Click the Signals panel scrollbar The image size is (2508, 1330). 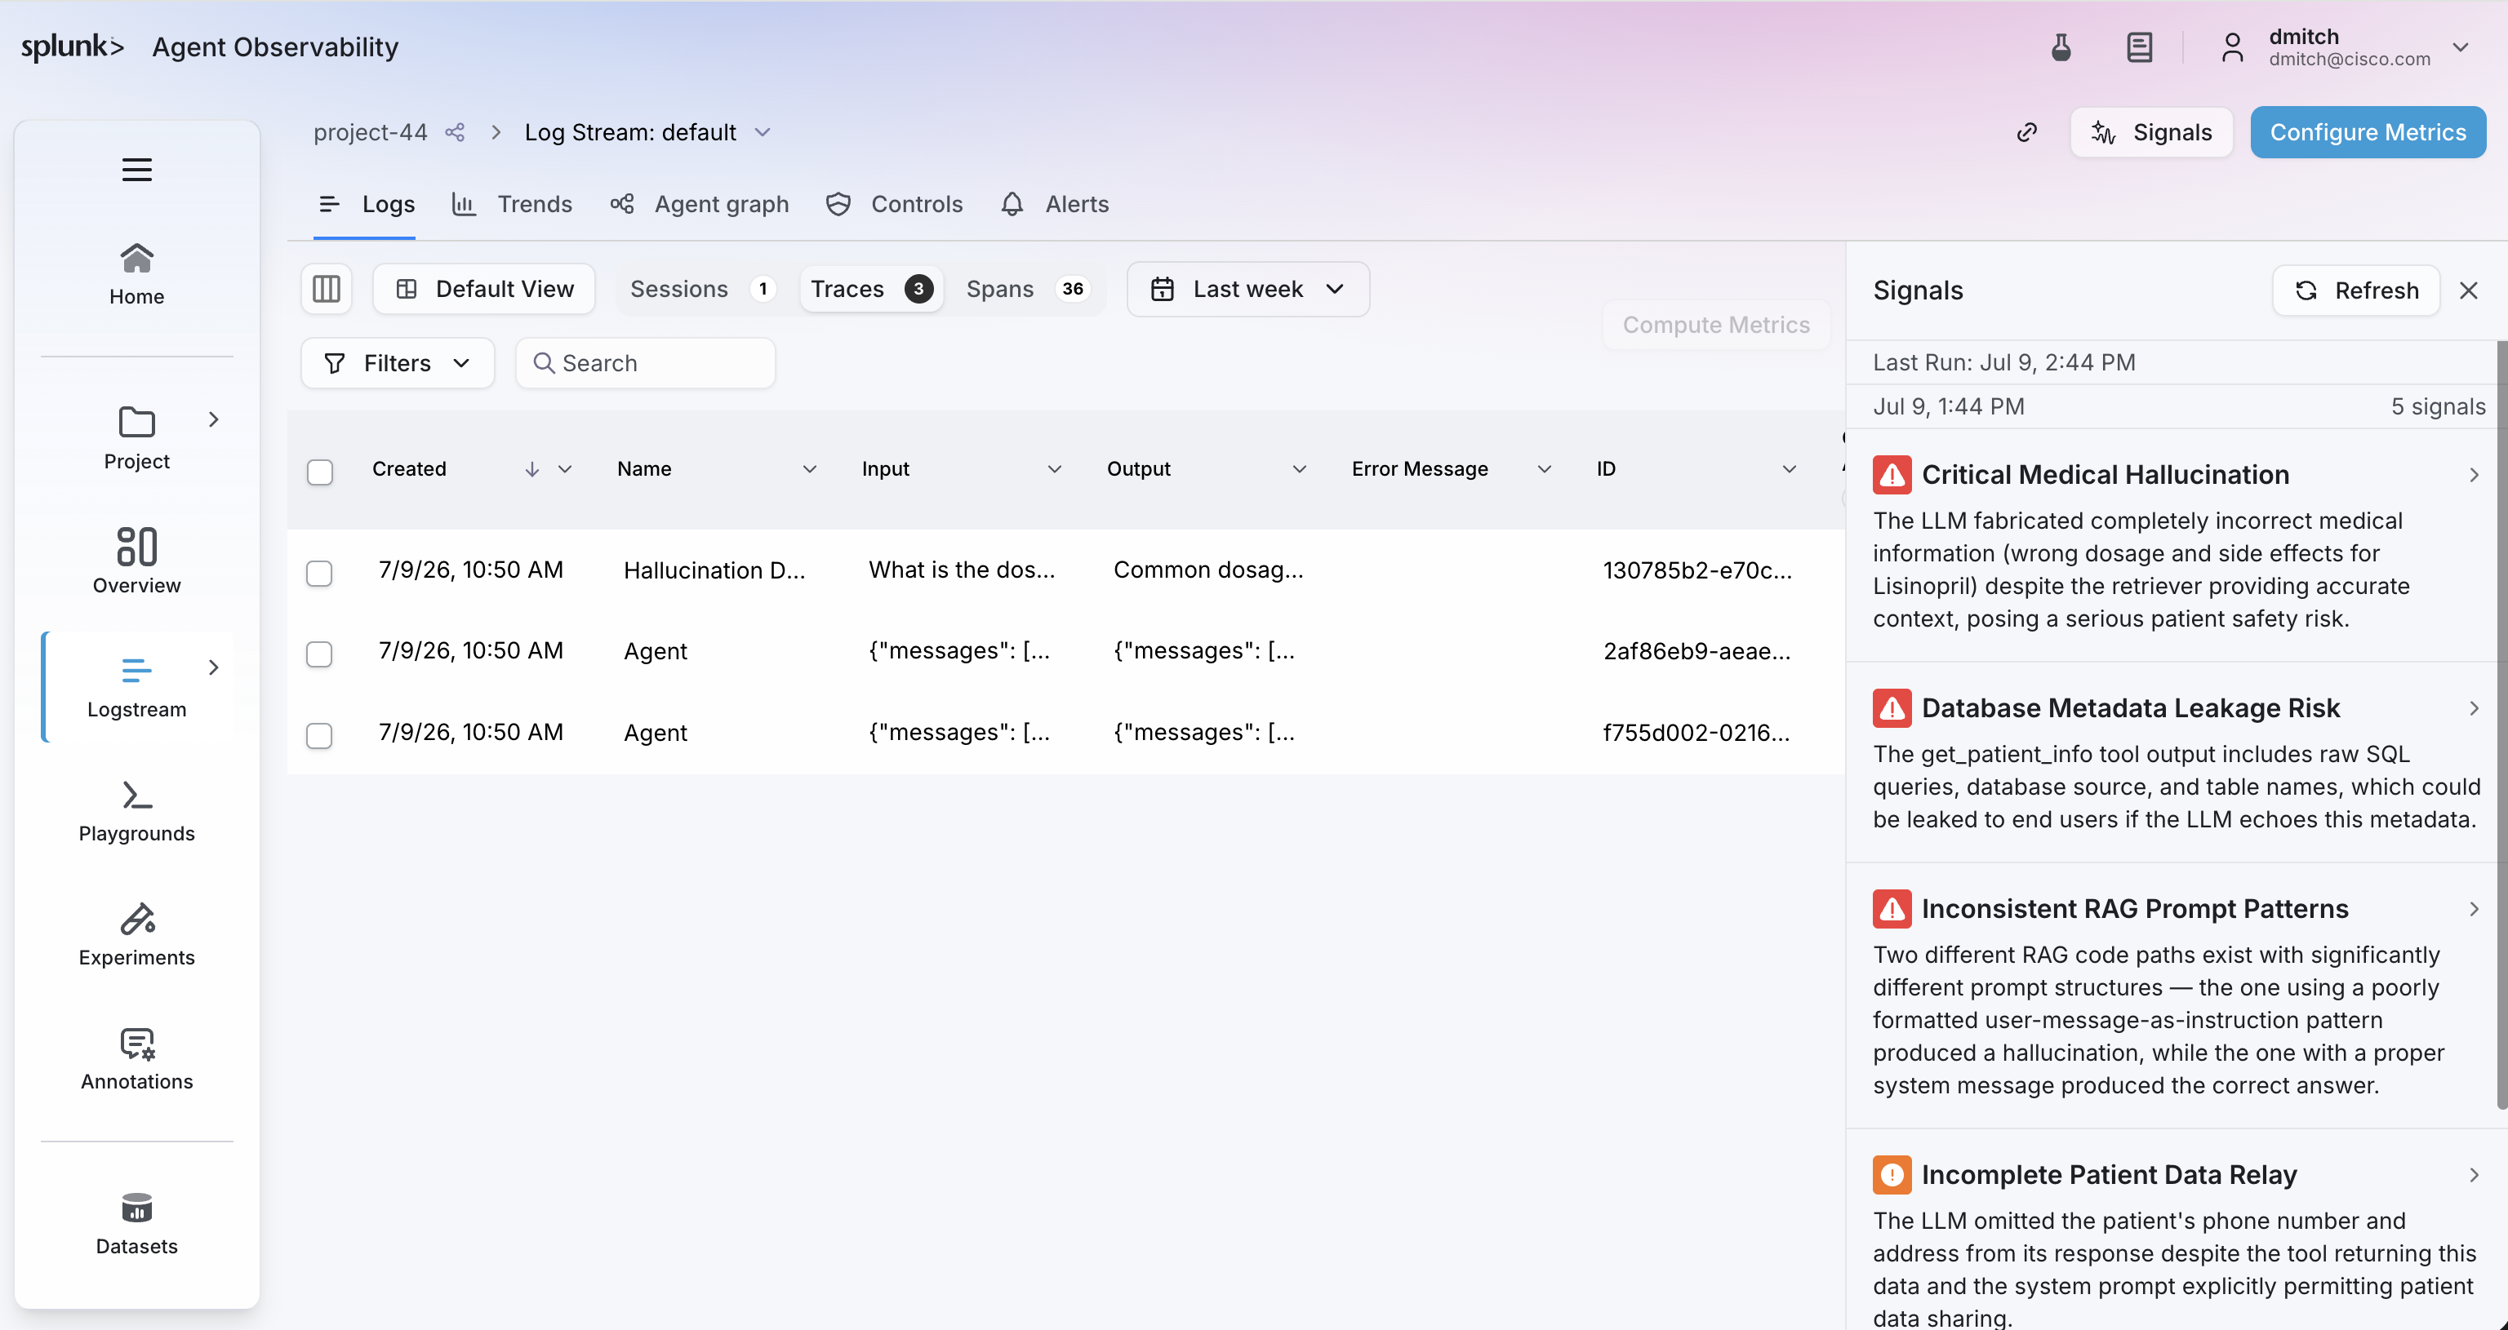pyautogui.click(x=2501, y=724)
